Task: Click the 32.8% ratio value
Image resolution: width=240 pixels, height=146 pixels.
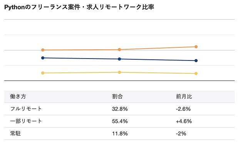Action: [120, 109]
